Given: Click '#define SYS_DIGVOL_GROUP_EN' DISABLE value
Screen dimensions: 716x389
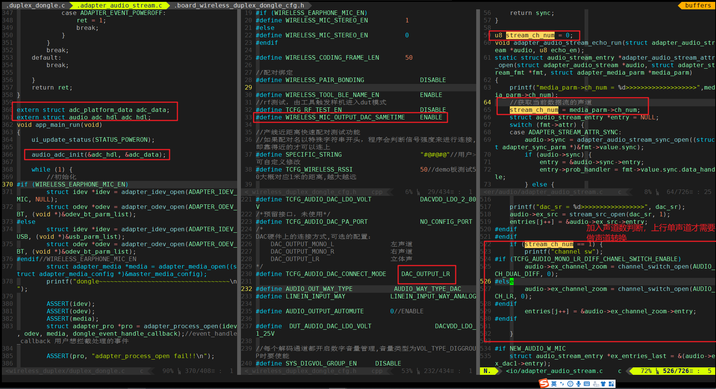Looking at the screenshot, I should 388,363.
